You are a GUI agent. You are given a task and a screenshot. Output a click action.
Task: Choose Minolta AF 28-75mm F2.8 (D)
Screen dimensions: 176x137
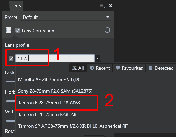pyautogui.click(x=49, y=79)
